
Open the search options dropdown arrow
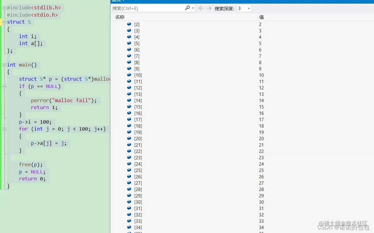[193, 8]
